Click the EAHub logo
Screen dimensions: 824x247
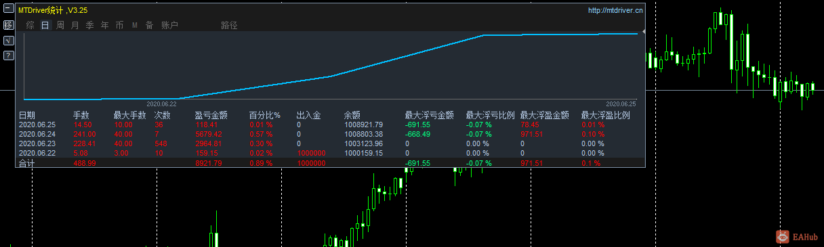pyautogui.click(x=797, y=237)
